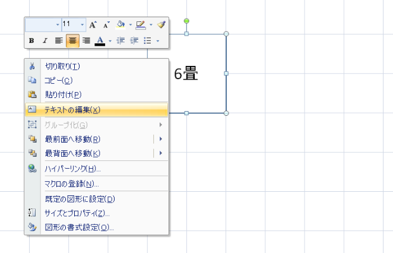Screen dimensions: 393x253
Task: Toggle center alignment button
Action: point(72,40)
